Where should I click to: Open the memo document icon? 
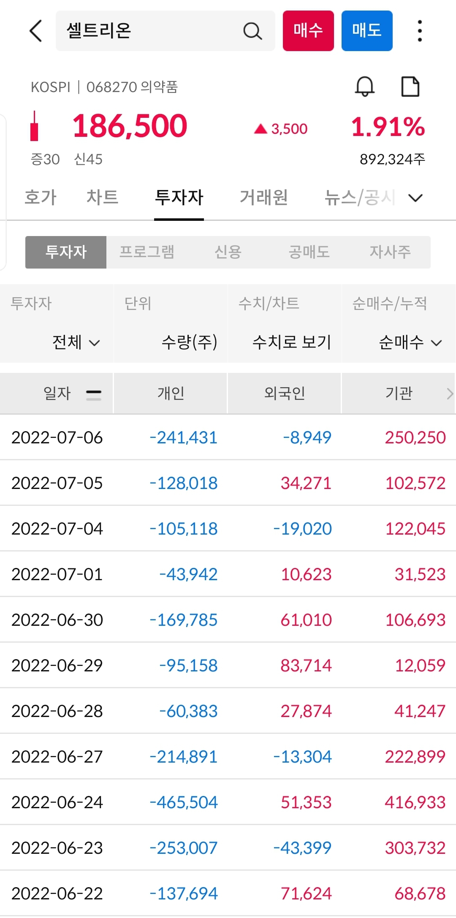(x=410, y=87)
